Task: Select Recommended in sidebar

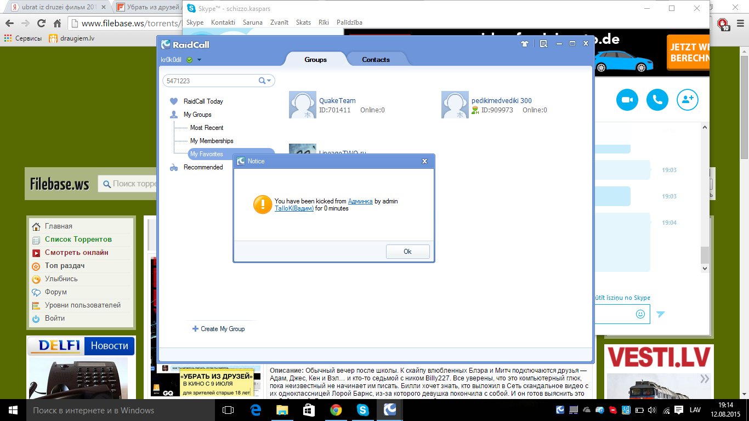Action: (203, 167)
